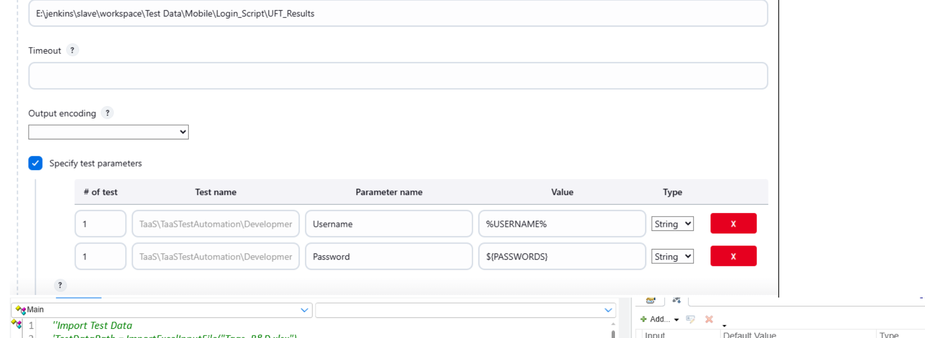Click the edit parameter icon beside Add
This screenshot has width=925, height=338.
pyautogui.click(x=690, y=319)
